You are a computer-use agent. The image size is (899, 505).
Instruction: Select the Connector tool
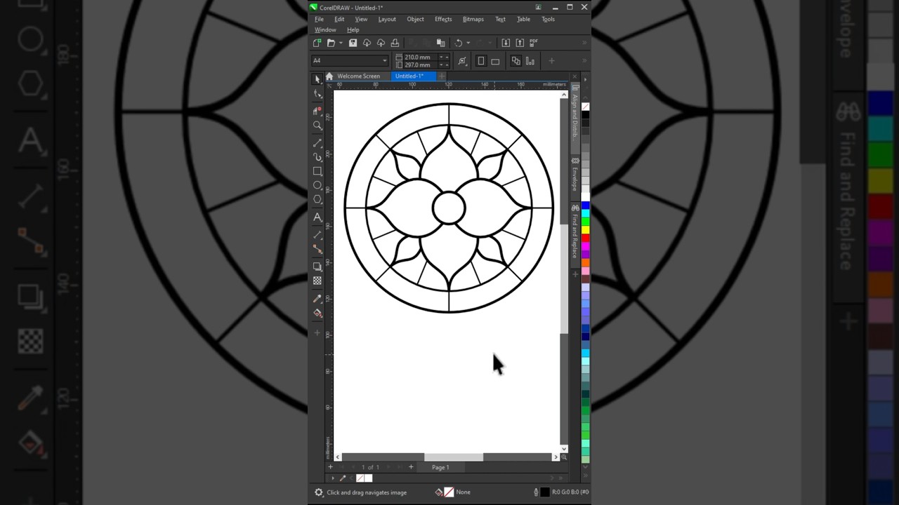(x=317, y=250)
